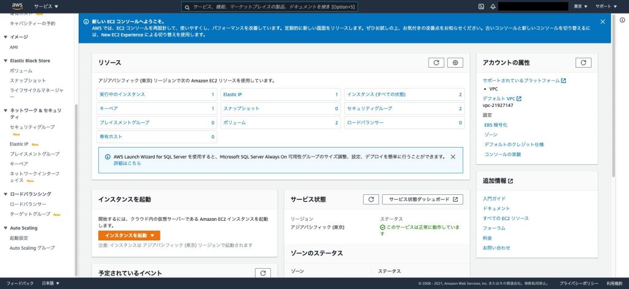Image resolution: width=629 pixels, height=289 pixels.
Task: Open the インスタンスを起動 orange dropdown button
Action: 129,236
